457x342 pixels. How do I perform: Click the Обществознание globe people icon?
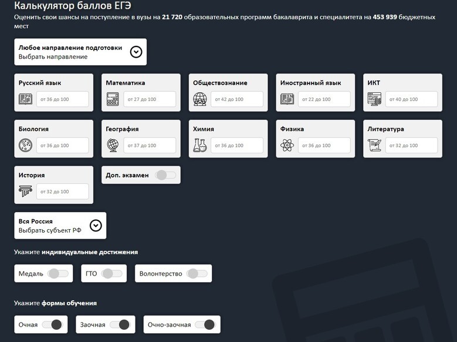click(200, 99)
